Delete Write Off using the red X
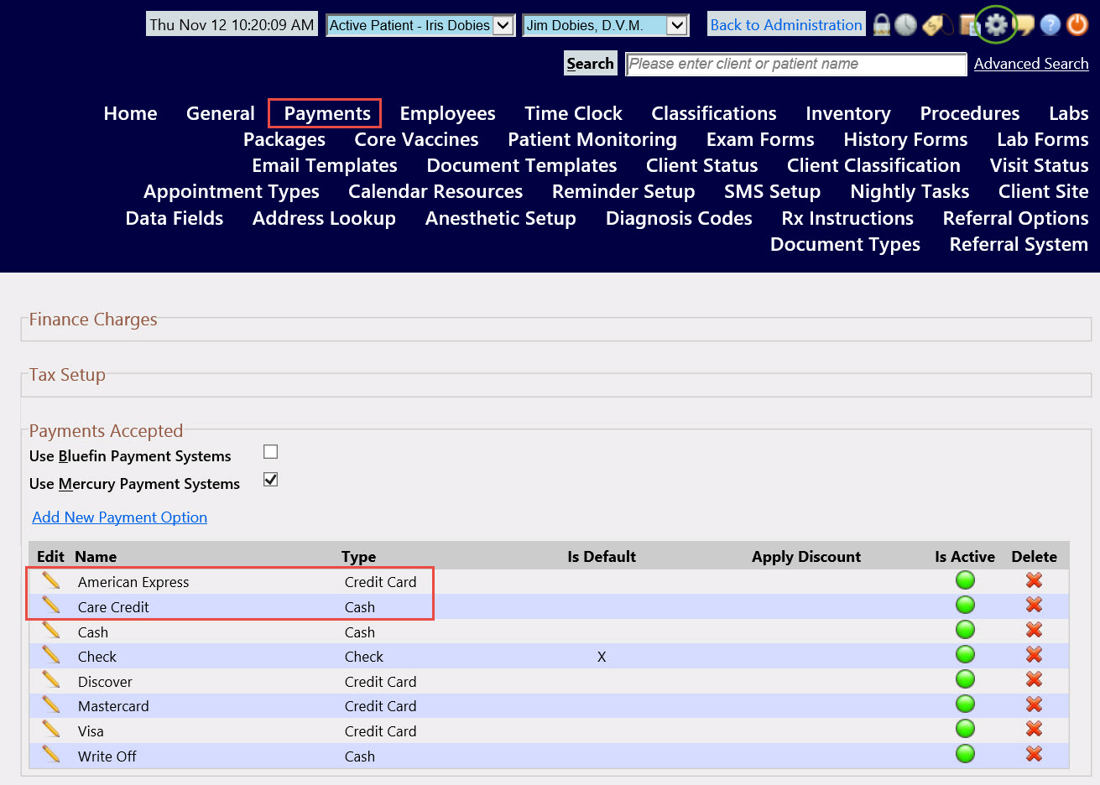The image size is (1100, 785). tap(1034, 754)
